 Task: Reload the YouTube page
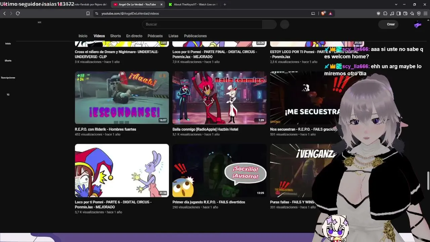click(x=18, y=13)
